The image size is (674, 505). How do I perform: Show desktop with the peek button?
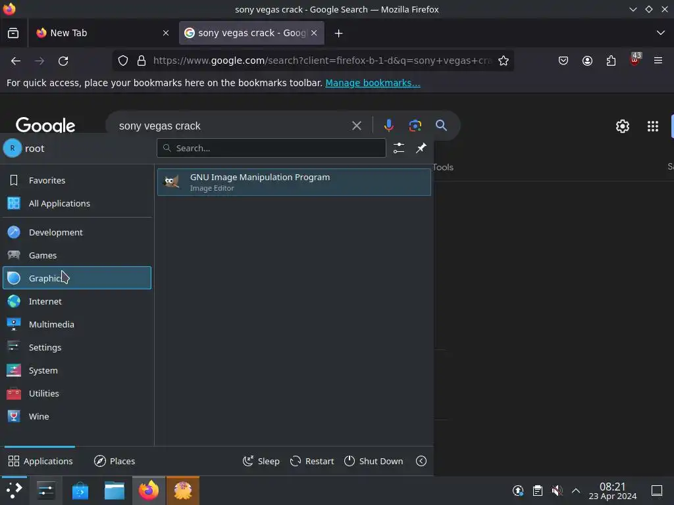tap(657, 491)
